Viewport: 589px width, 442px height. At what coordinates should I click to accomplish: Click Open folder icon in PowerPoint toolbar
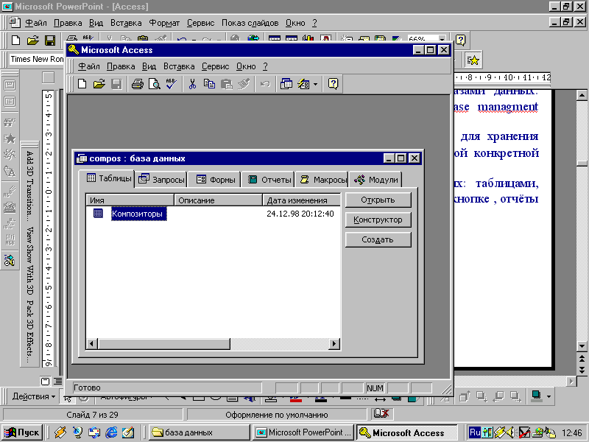click(32, 40)
